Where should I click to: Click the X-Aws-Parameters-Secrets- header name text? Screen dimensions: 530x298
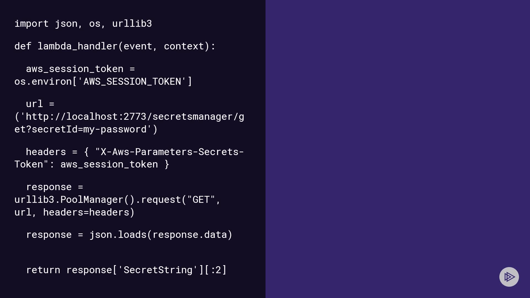[169, 152]
